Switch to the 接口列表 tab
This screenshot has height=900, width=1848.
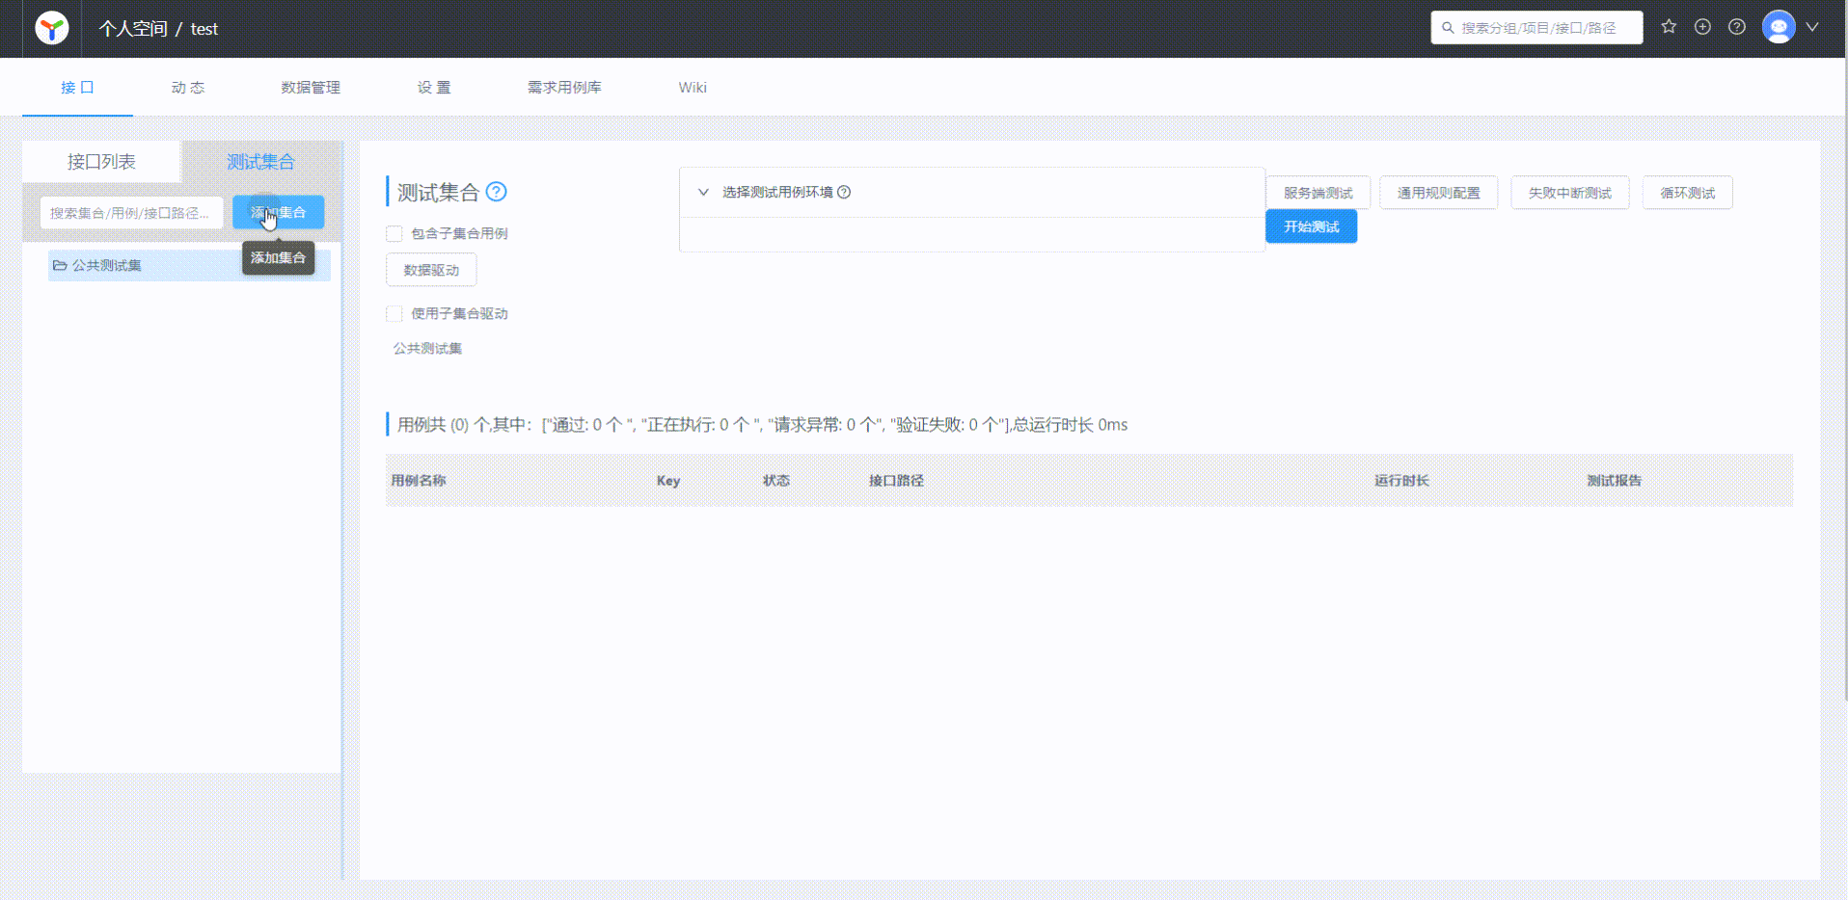100,161
